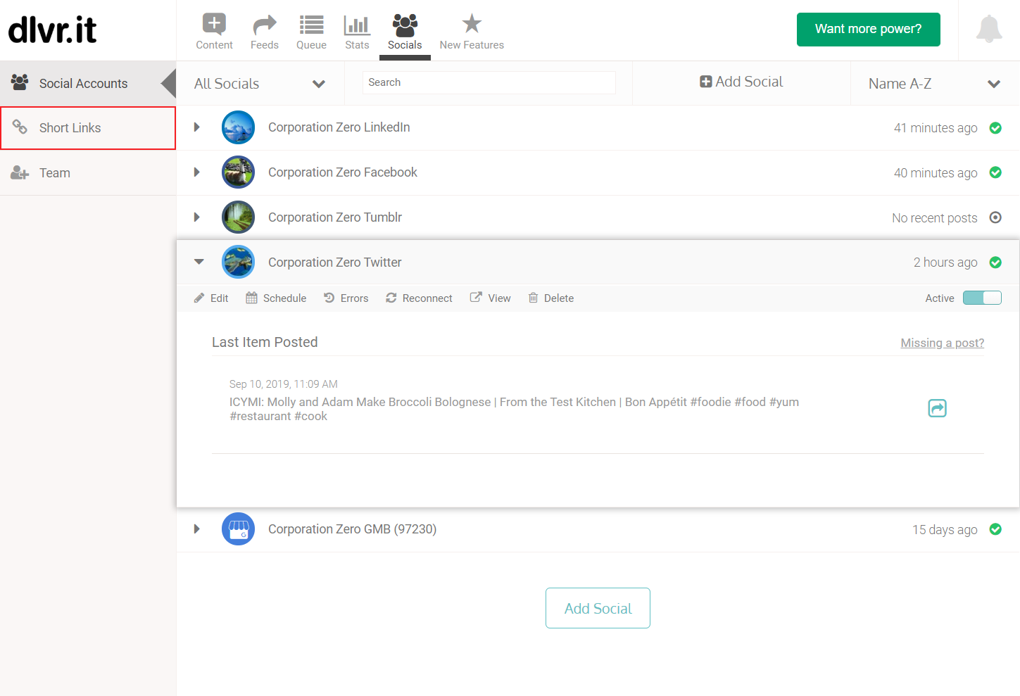Click the share icon on last posted item
1020x696 pixels.
(x=938, y=408)
